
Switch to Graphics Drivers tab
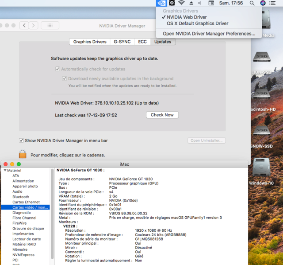(x=90, y=42)
